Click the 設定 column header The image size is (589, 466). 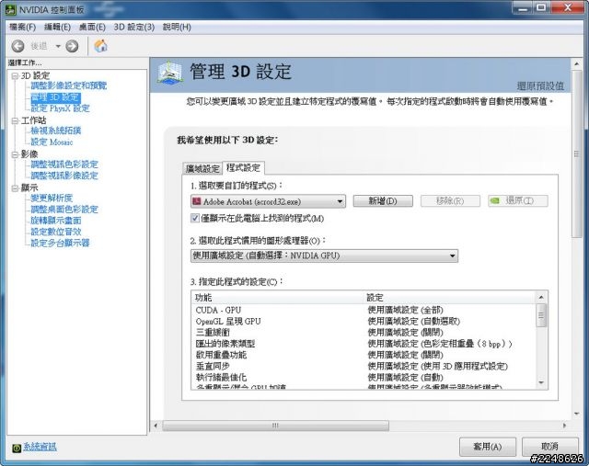[x=449, y=298]
